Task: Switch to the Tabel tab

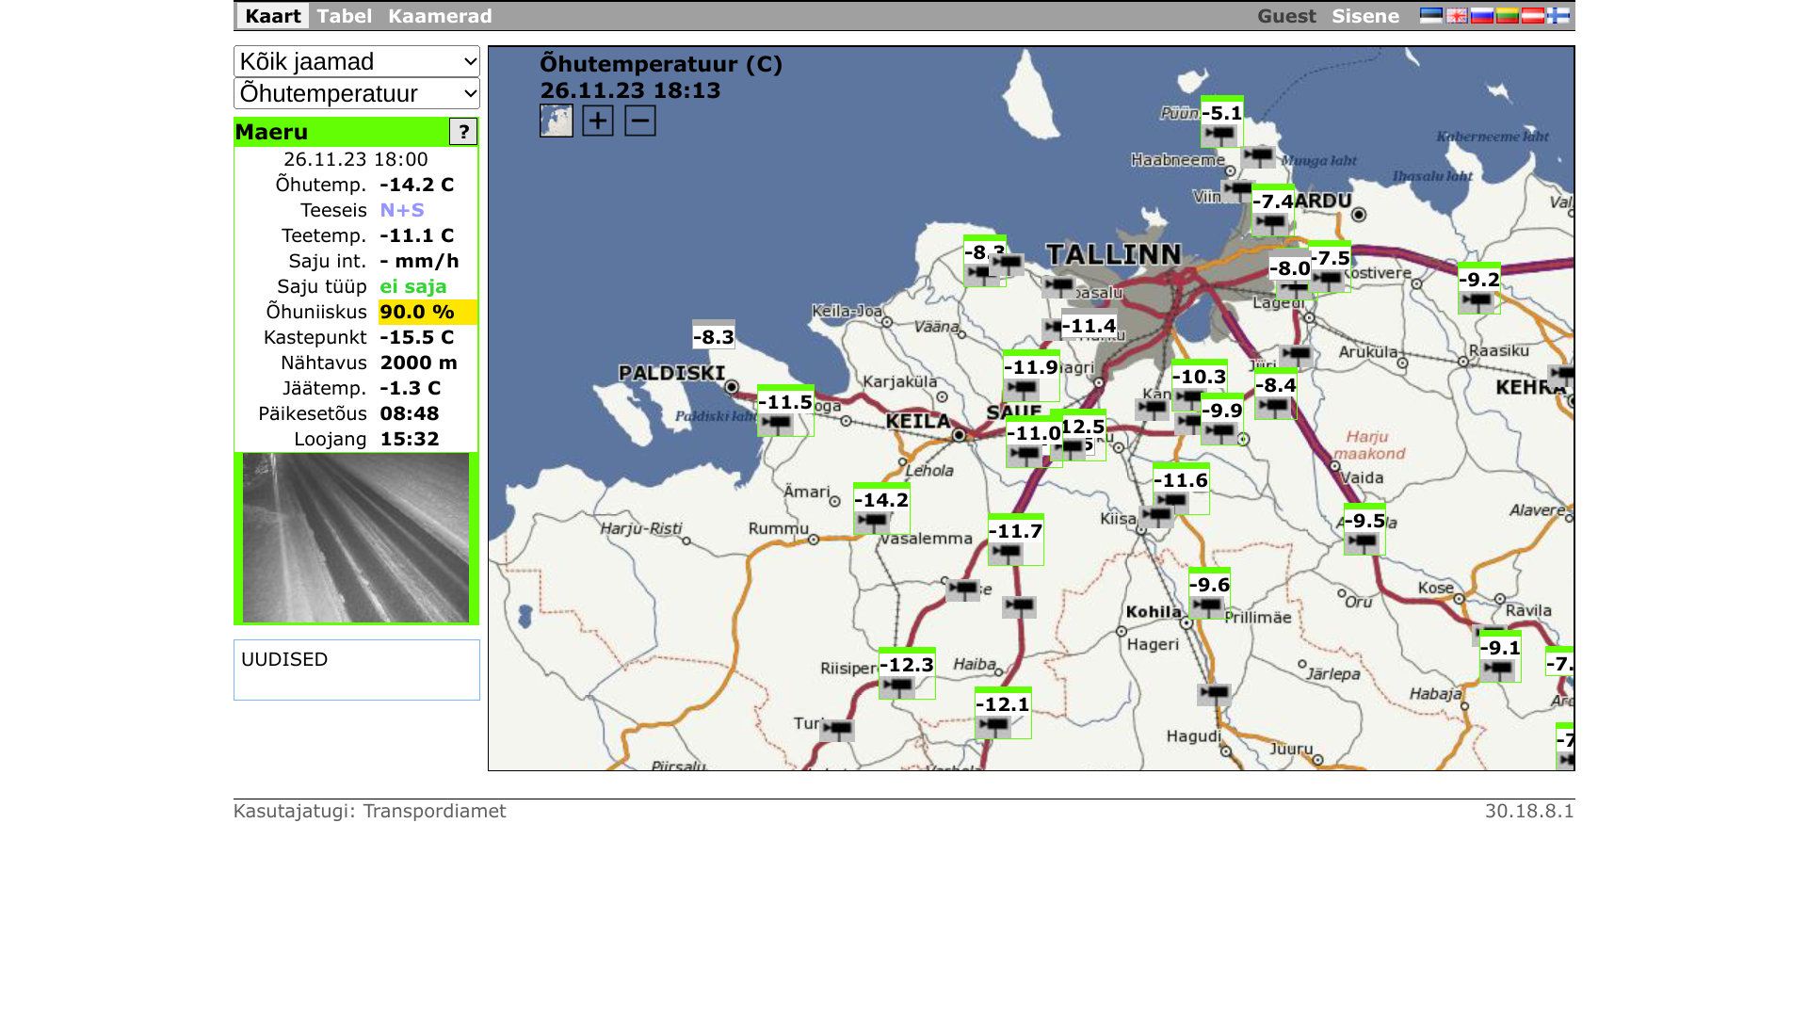Action: point(344,16)
